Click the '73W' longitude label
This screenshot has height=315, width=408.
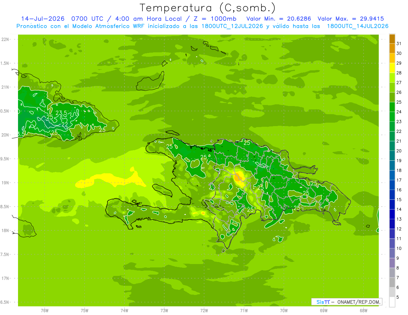pos(164,311)
